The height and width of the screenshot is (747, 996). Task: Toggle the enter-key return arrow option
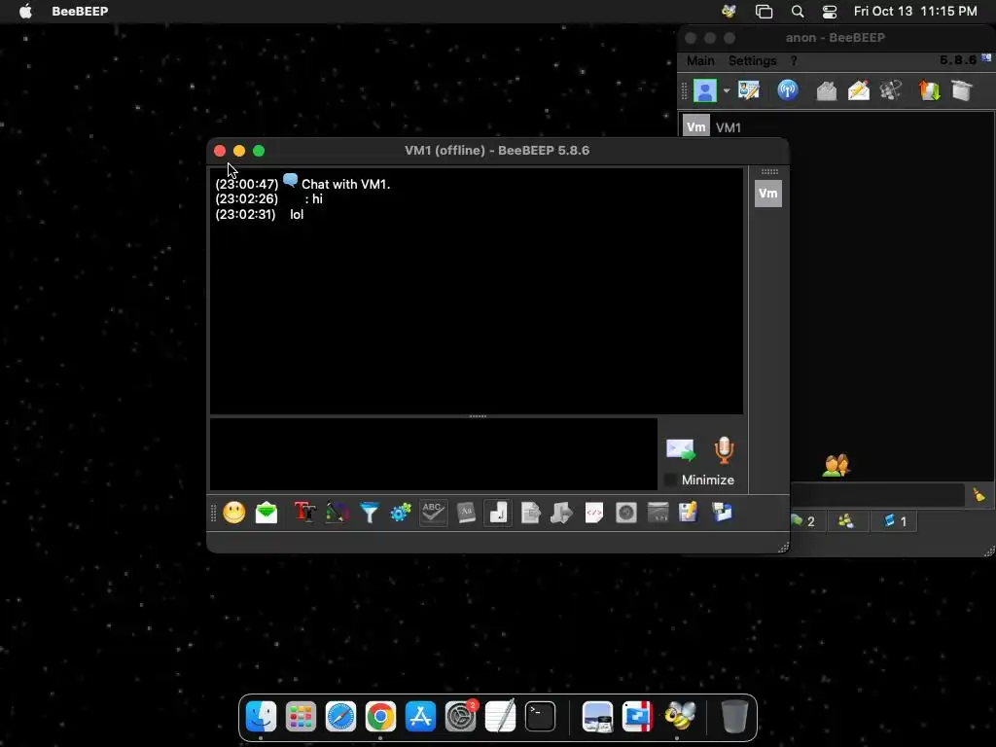tap(498, 512)
